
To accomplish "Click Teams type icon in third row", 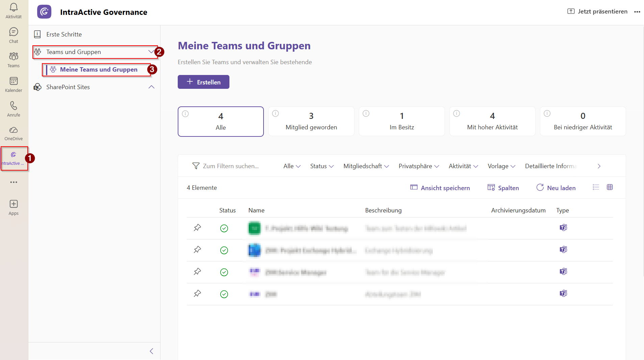I will (563, 272).
